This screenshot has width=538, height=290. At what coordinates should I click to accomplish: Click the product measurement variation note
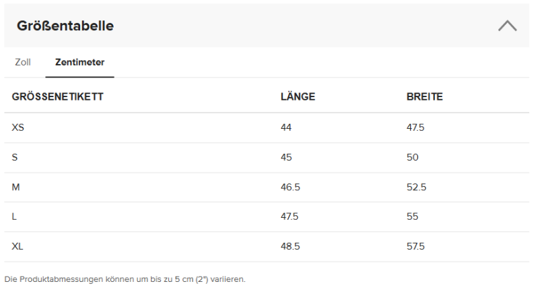125,279
